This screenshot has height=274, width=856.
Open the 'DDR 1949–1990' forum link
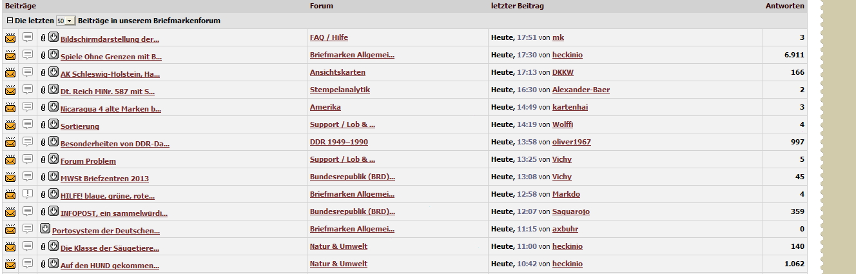338,142
